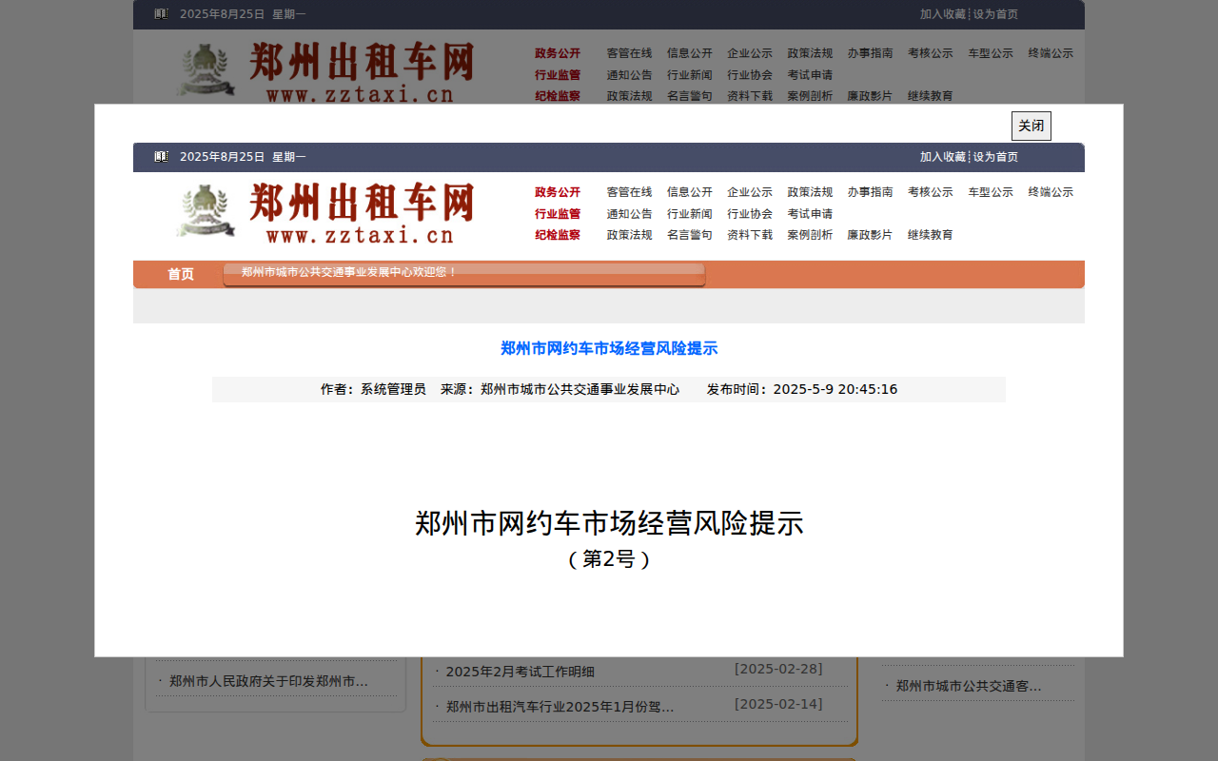This screenshot has height=761, width=1218.
Task: Open 行业协会 in the popup navigation
Action: coord(750,214)
